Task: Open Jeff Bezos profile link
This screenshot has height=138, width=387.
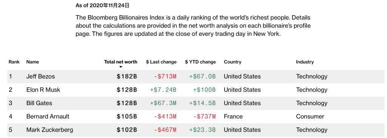Action: [40, 76]
